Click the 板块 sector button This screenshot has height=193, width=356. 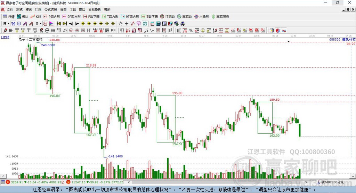pyautogui.click(x=22, y=17)
